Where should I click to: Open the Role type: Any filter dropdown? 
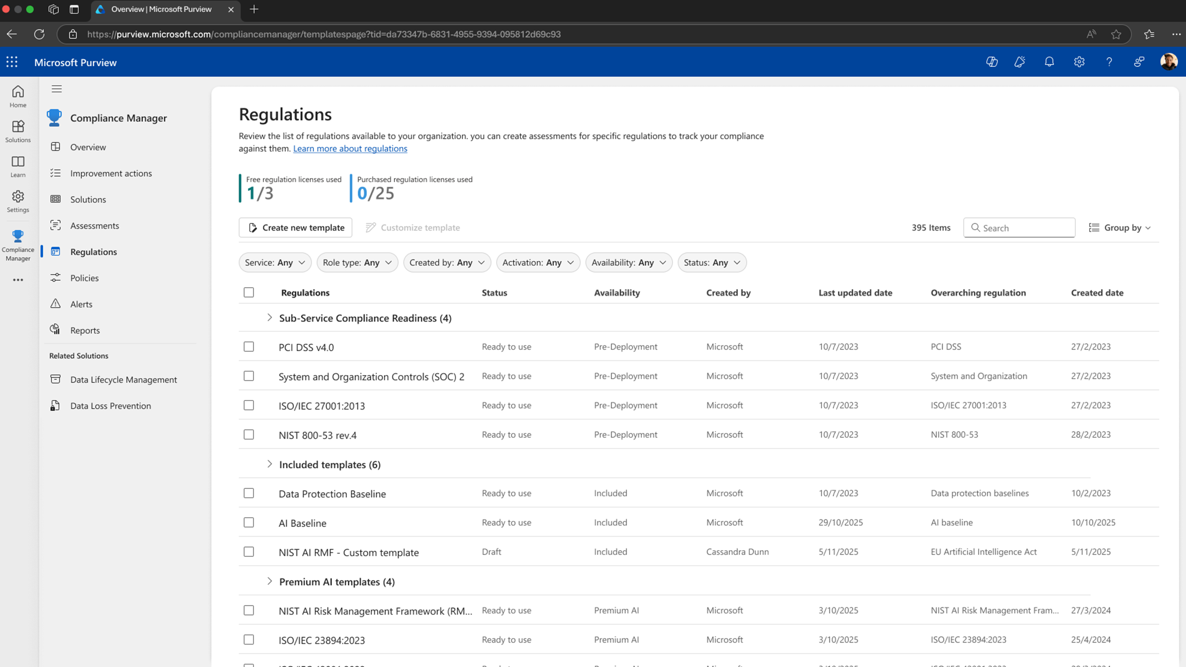click(357, 262)
